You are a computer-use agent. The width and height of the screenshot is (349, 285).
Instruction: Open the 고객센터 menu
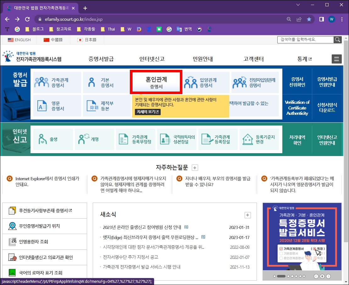(253, 59)
